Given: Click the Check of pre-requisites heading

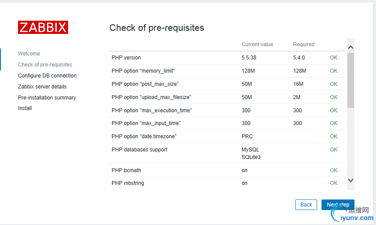Looking at the screenshot, I should point(157,28).
